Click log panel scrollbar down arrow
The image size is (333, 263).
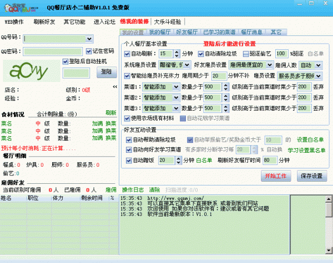(x=329, y=250)
